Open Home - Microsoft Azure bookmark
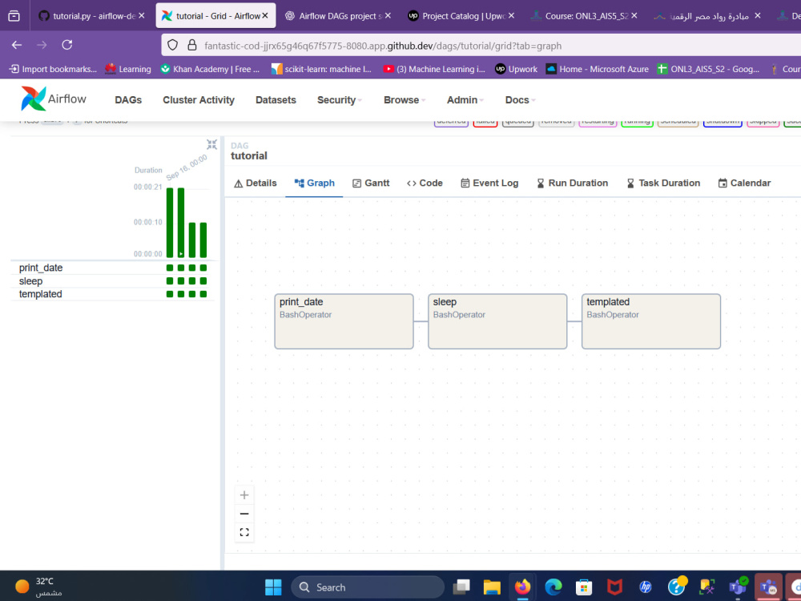The height and width of the screenshot is (601, 801). (598, 69)
